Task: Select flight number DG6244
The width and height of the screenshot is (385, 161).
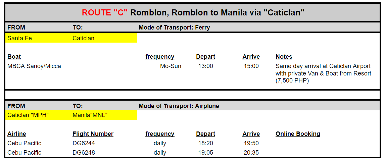Action: (84, 143)
